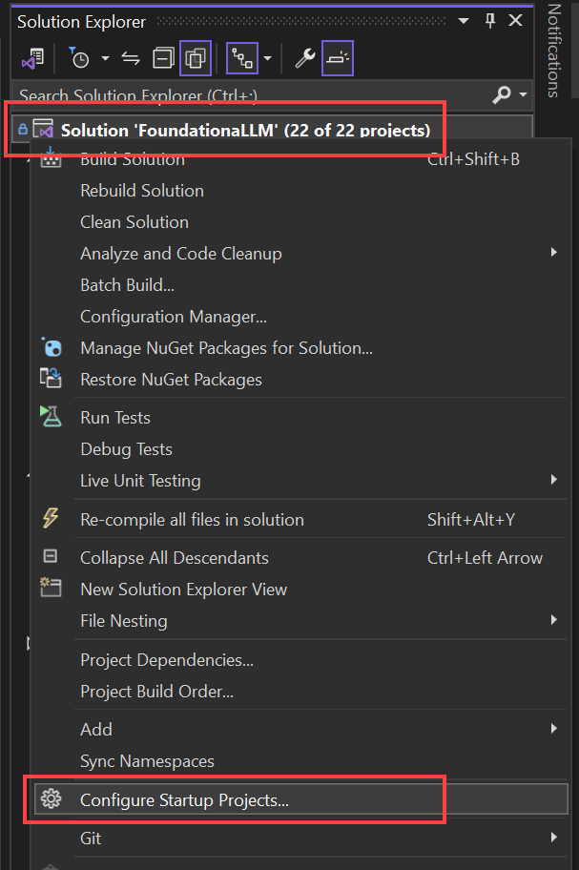
Task: Click the Manage NuGet Packages icon
Action: pyautogui.click(x=51, y=348)
